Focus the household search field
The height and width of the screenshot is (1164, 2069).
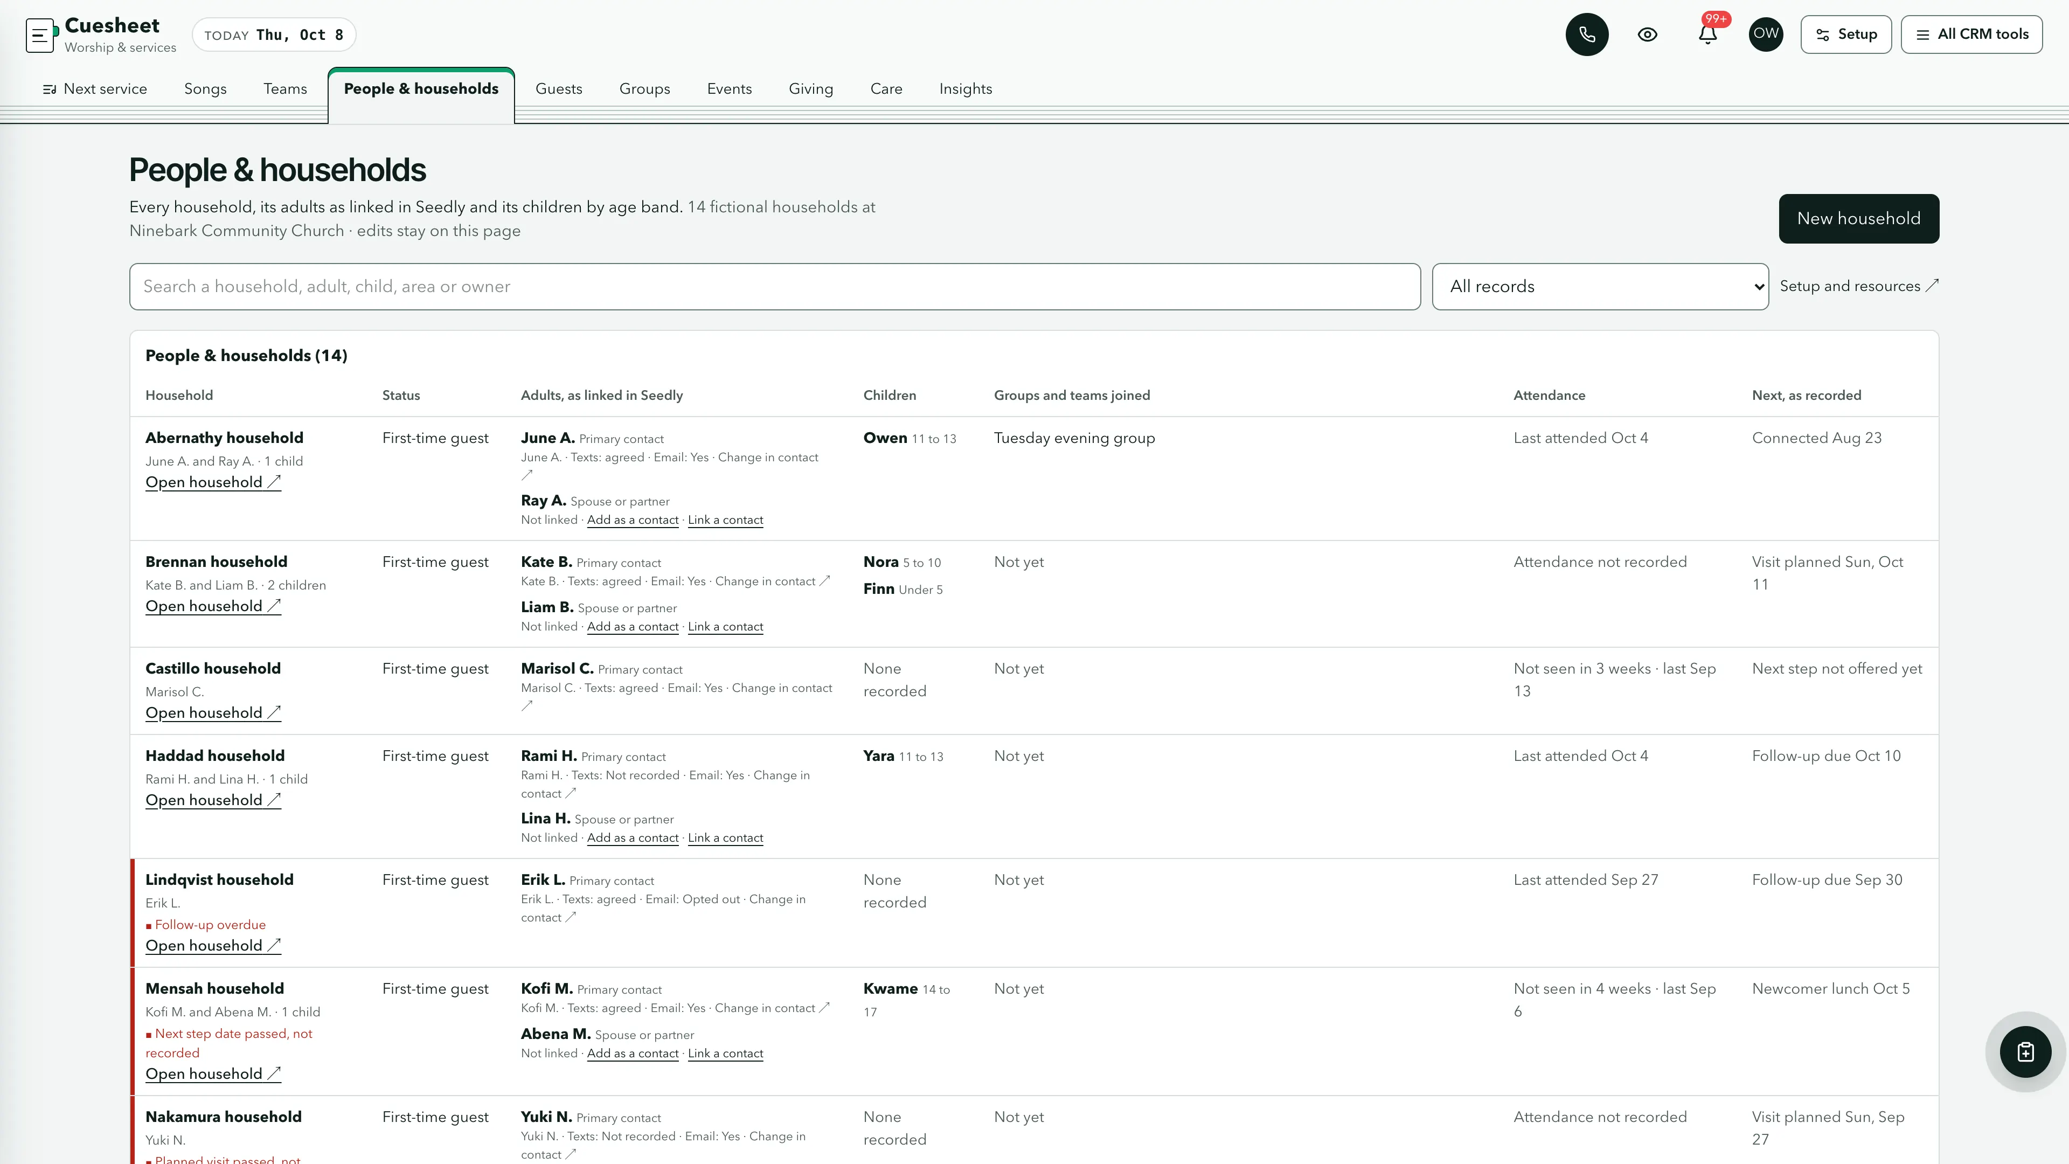(x=774, y=287)
